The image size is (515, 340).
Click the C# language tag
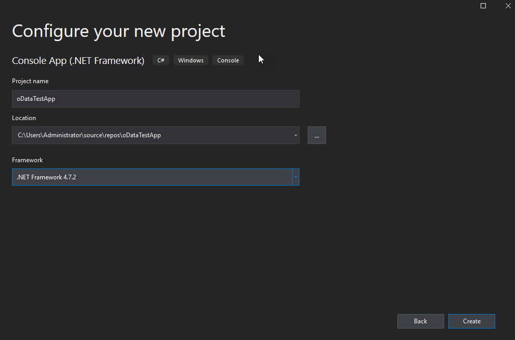tap(161, 60)
